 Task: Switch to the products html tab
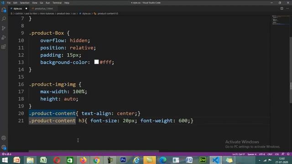[44, 9]
